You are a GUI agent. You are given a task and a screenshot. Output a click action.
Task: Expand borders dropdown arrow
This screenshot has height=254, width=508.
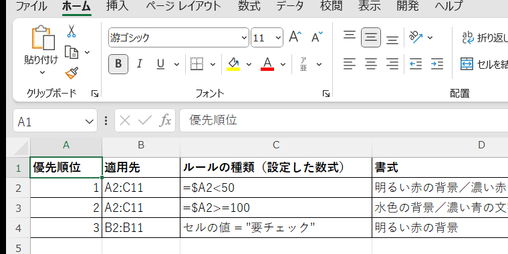(213, 64)
